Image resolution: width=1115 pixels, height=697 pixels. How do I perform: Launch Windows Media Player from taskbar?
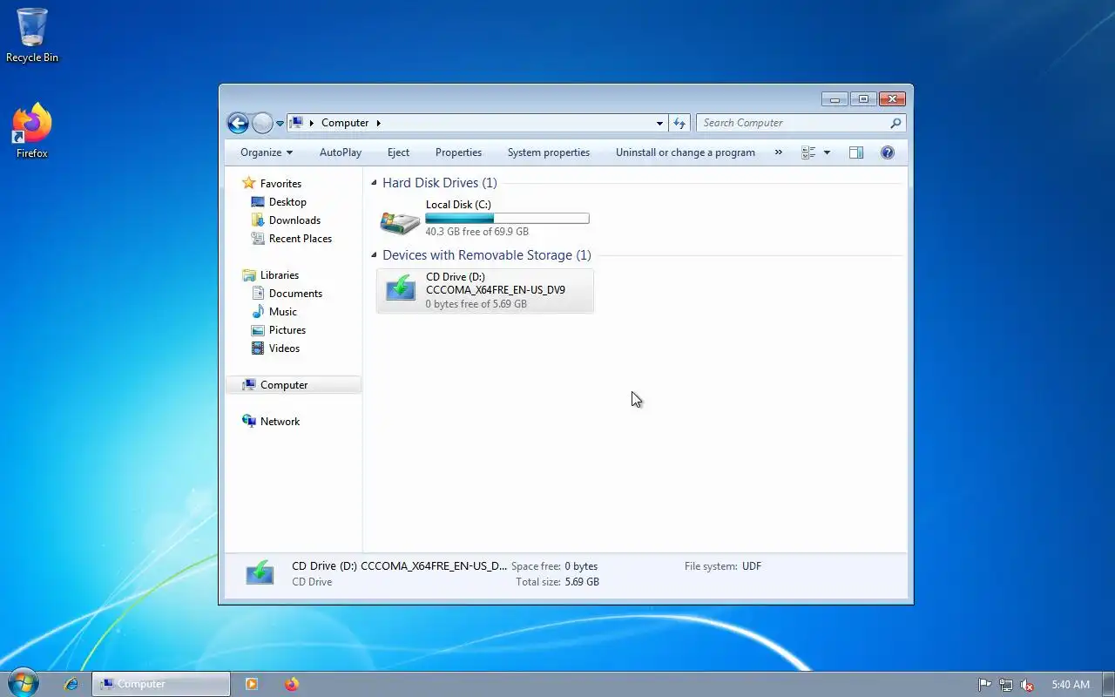(252, 684)
